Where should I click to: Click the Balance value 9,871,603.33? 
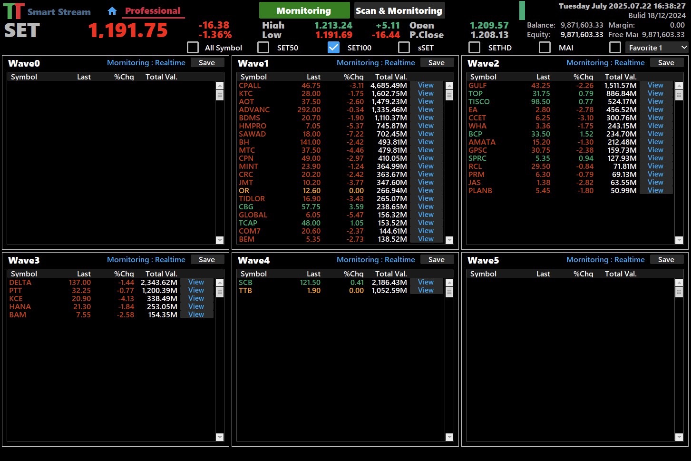[582, 25]
